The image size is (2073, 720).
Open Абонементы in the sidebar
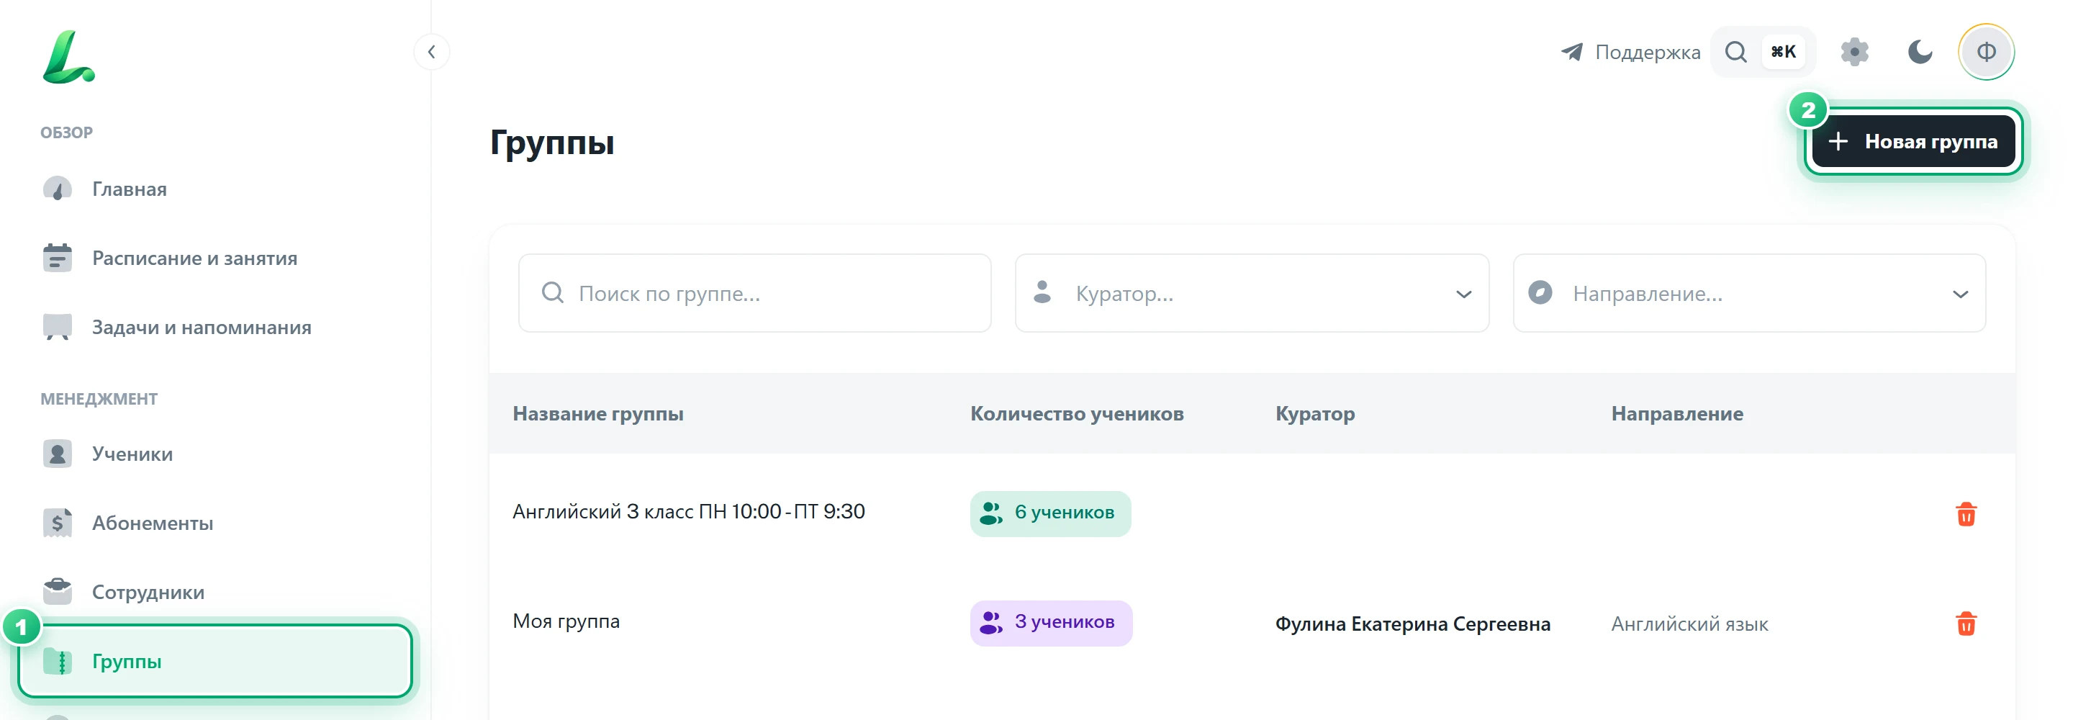point(215,523)
